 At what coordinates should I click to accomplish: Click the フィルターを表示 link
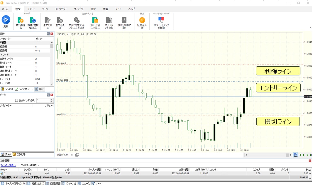(x=8, y=165)
